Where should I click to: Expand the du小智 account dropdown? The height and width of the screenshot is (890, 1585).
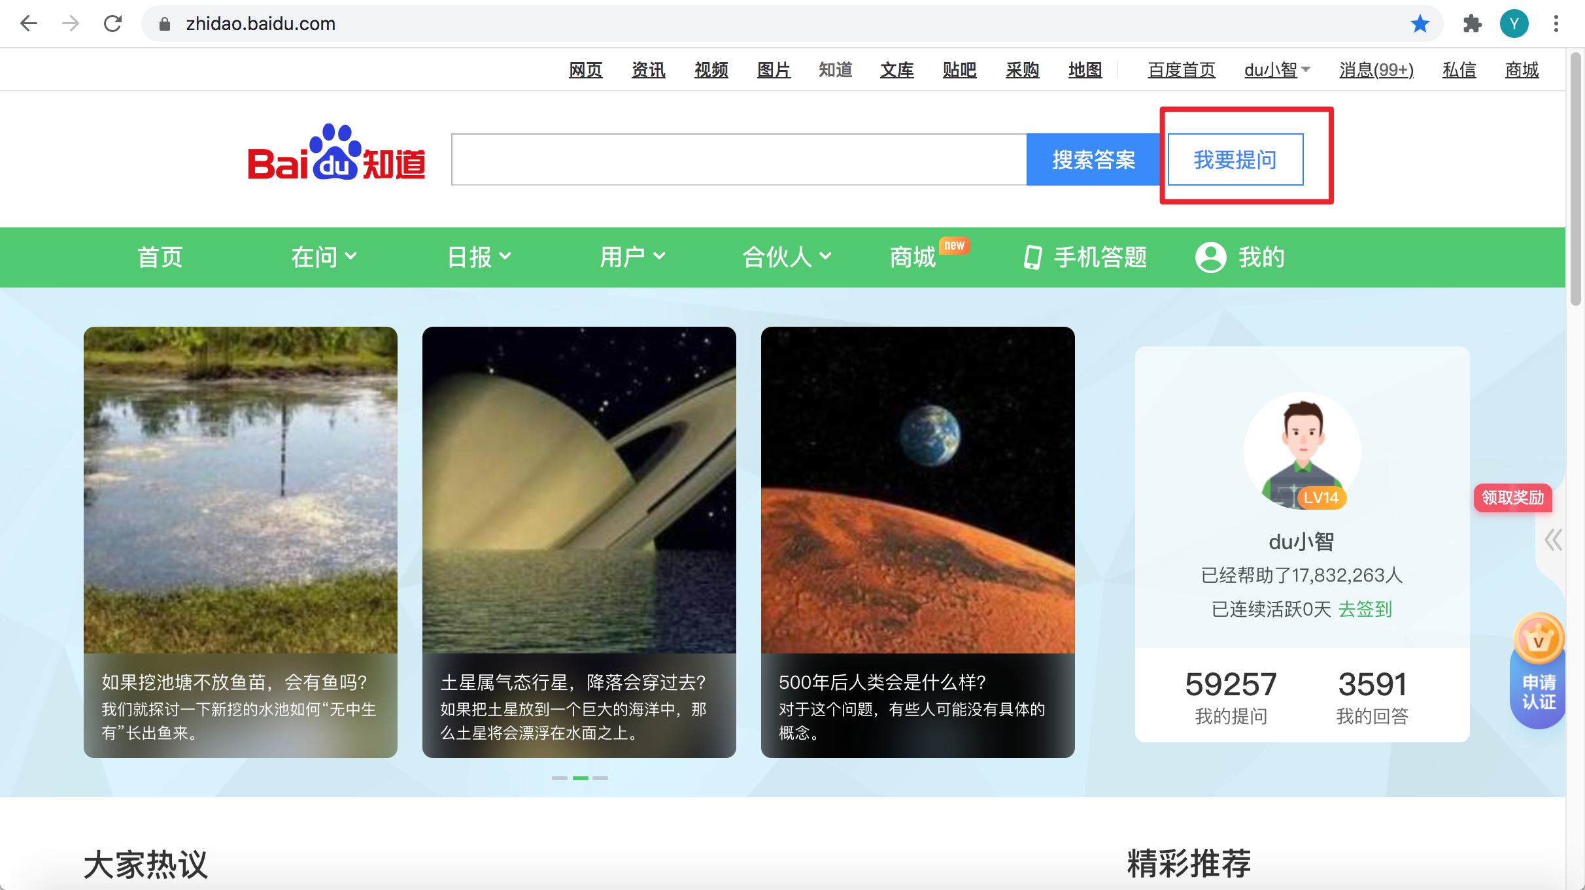(x=1275, y=70)
